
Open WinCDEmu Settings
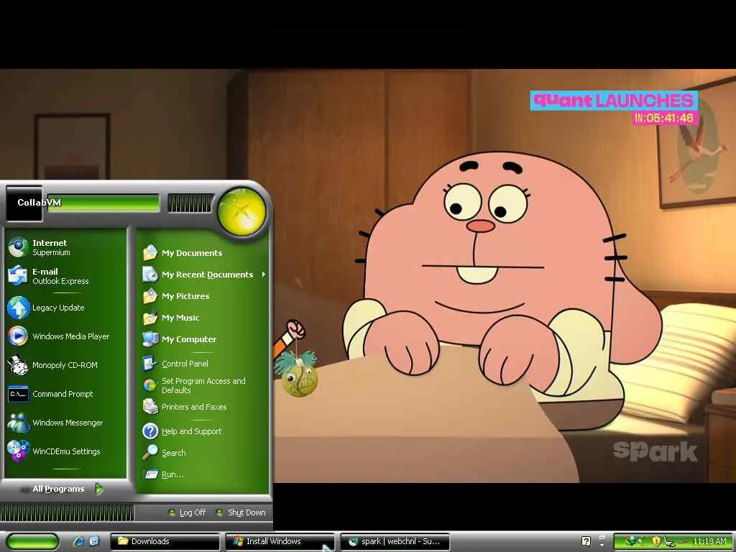click(65, 451)
